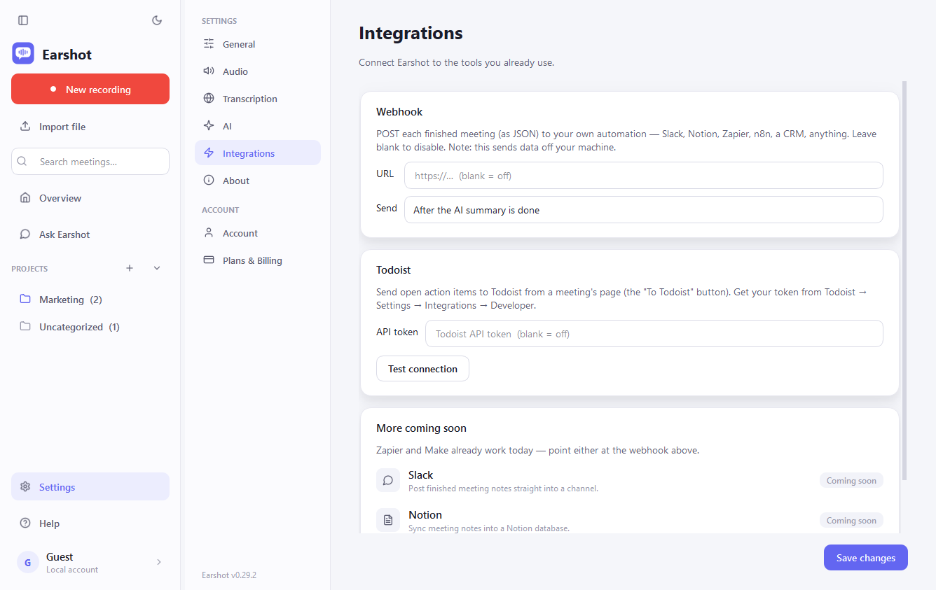
Task: Click the Integrations page title
Action: coord(411,33)
